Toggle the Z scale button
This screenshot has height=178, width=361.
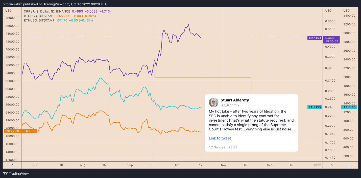(x=12, y=165)
